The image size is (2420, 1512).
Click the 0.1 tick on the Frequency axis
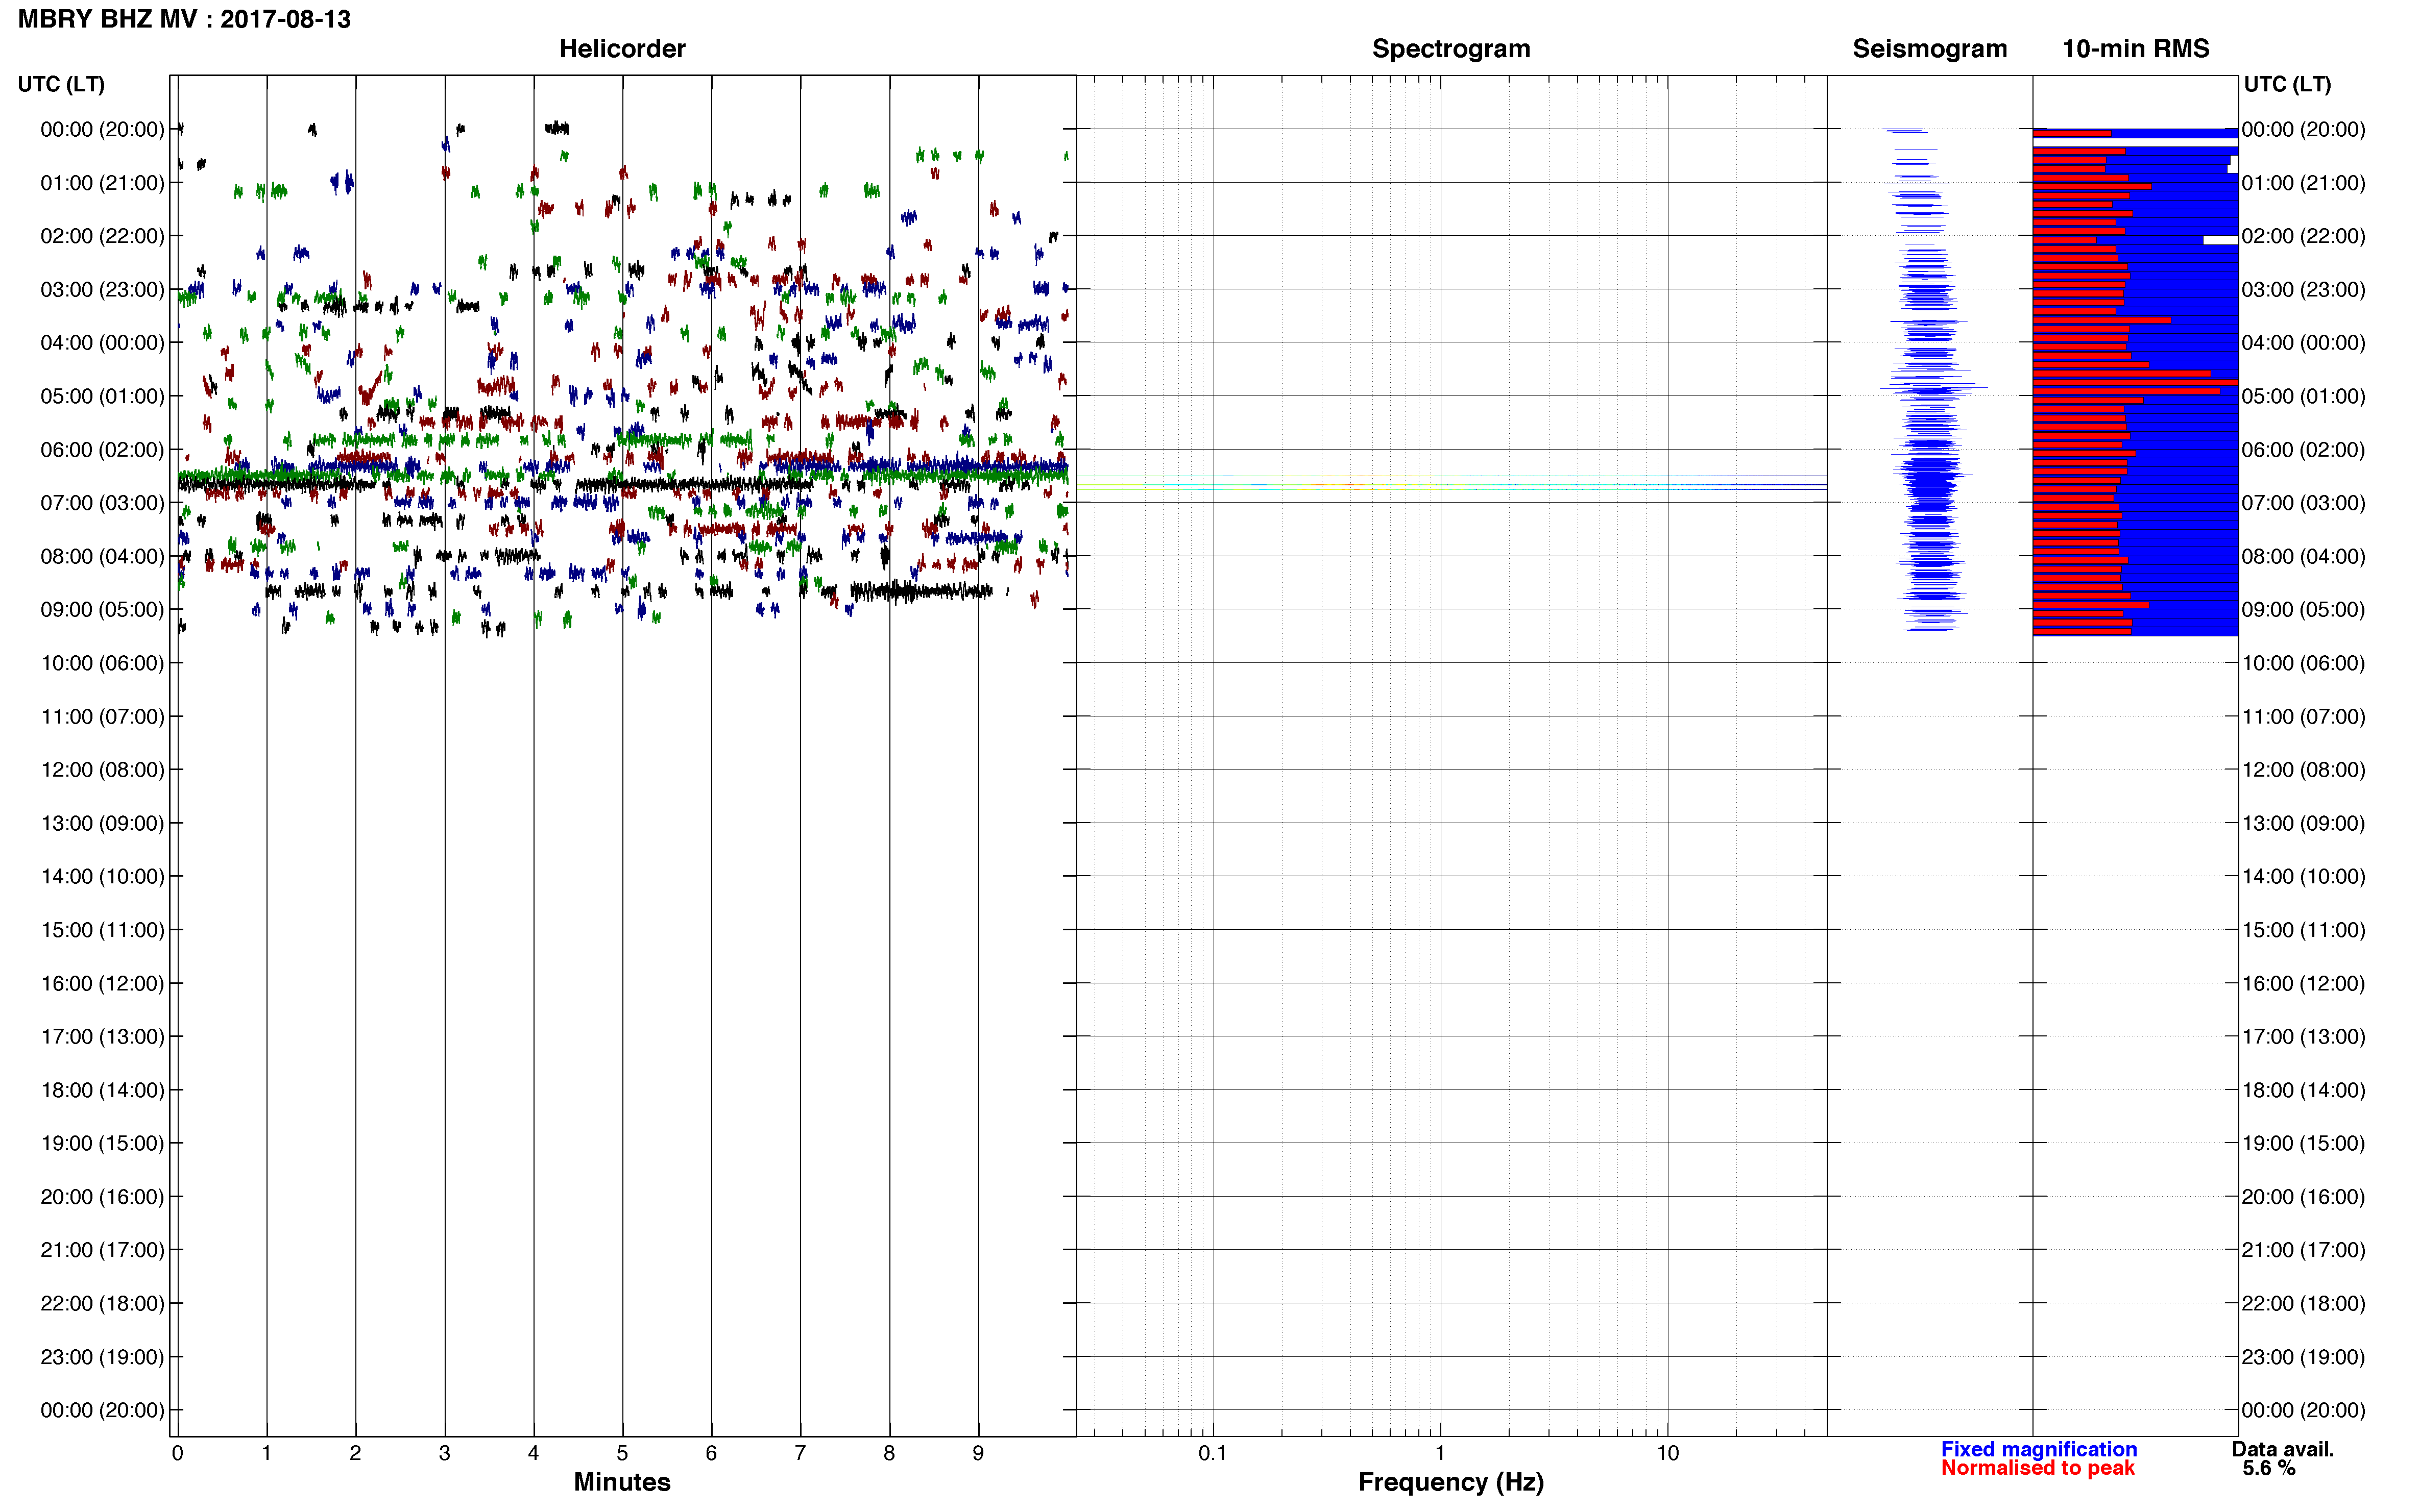click(1213, 1452)
